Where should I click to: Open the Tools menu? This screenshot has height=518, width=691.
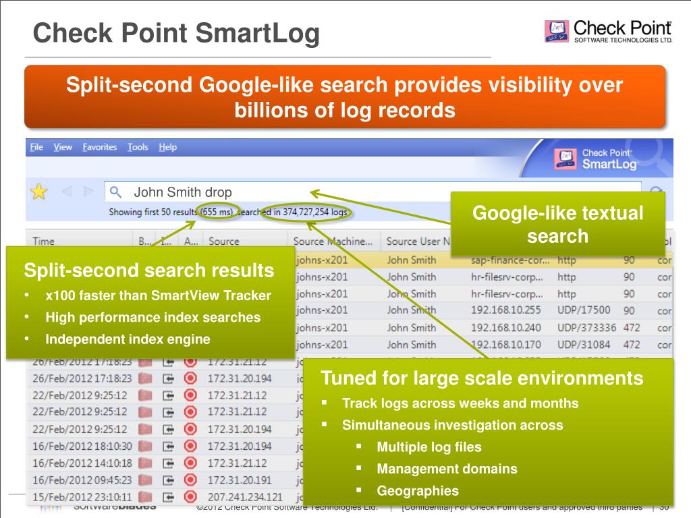138,147
